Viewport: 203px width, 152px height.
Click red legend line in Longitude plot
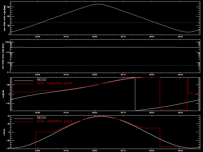[x=24, y=84]
